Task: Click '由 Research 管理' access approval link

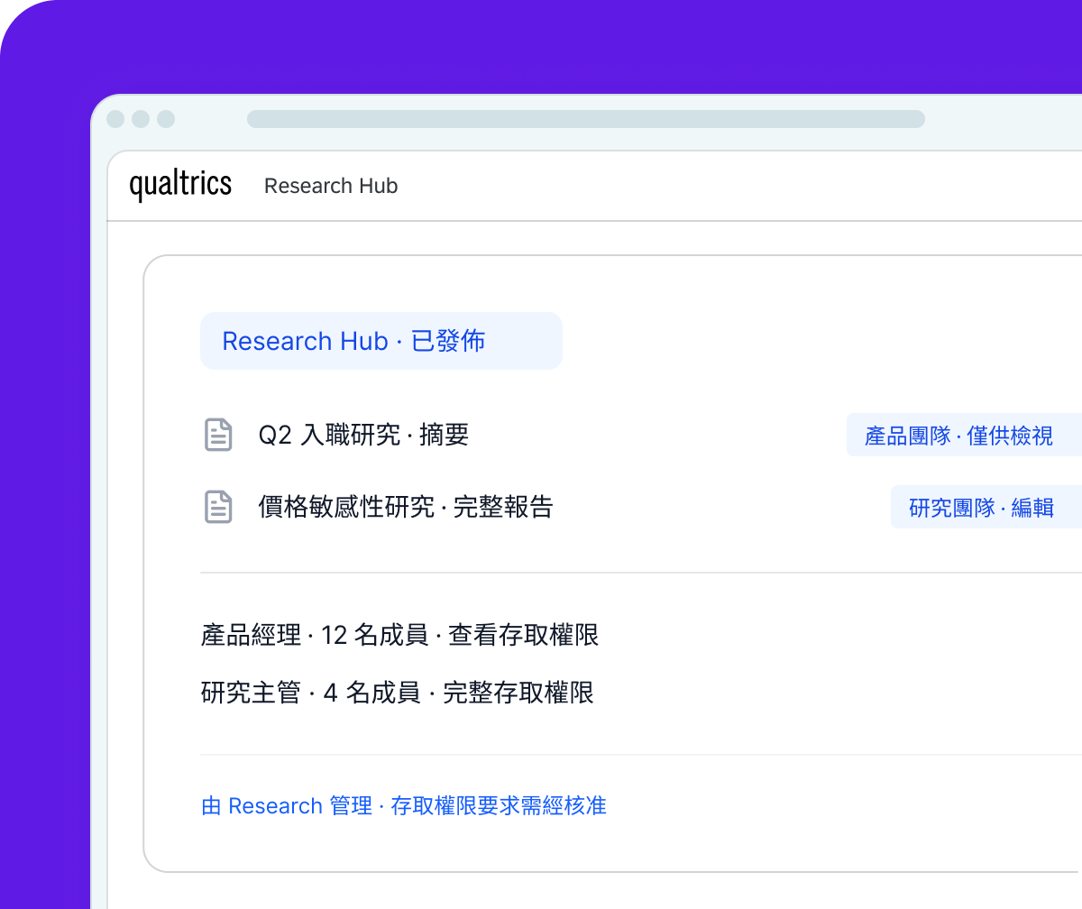Action: (404, 805)
